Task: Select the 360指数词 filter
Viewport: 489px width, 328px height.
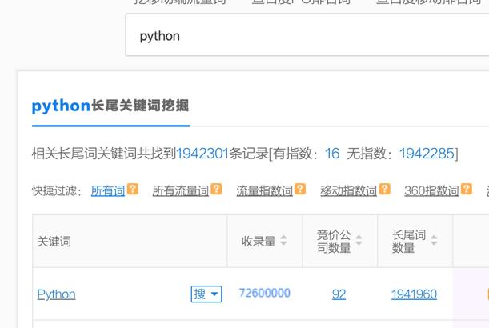Action: (431, 190)
